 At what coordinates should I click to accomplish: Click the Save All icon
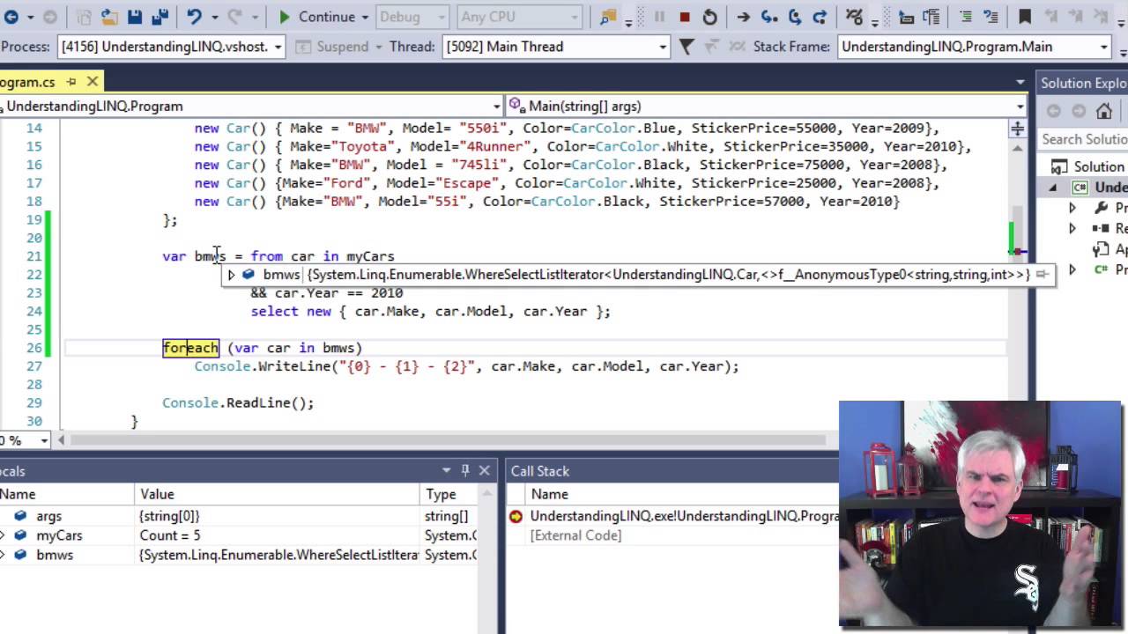coord(160,17)
